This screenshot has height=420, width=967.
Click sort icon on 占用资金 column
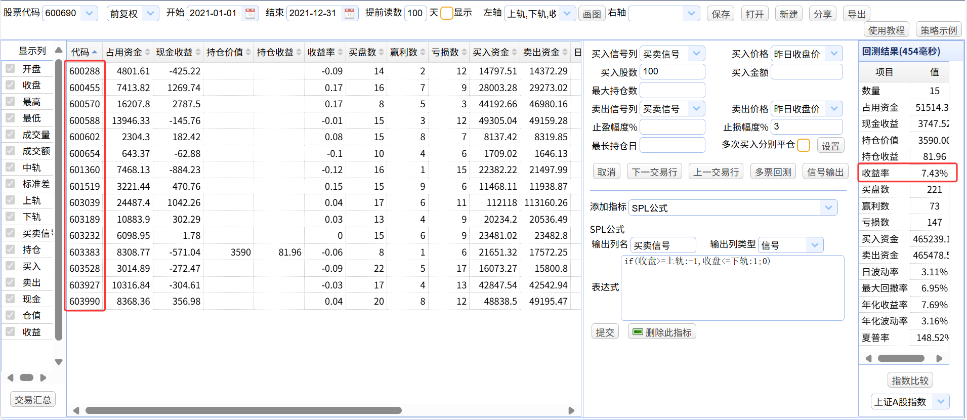click(147, 52)
